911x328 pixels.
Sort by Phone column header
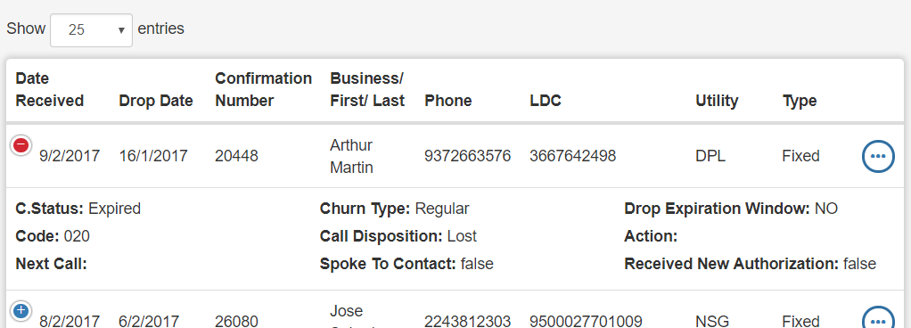click(448, 101)
